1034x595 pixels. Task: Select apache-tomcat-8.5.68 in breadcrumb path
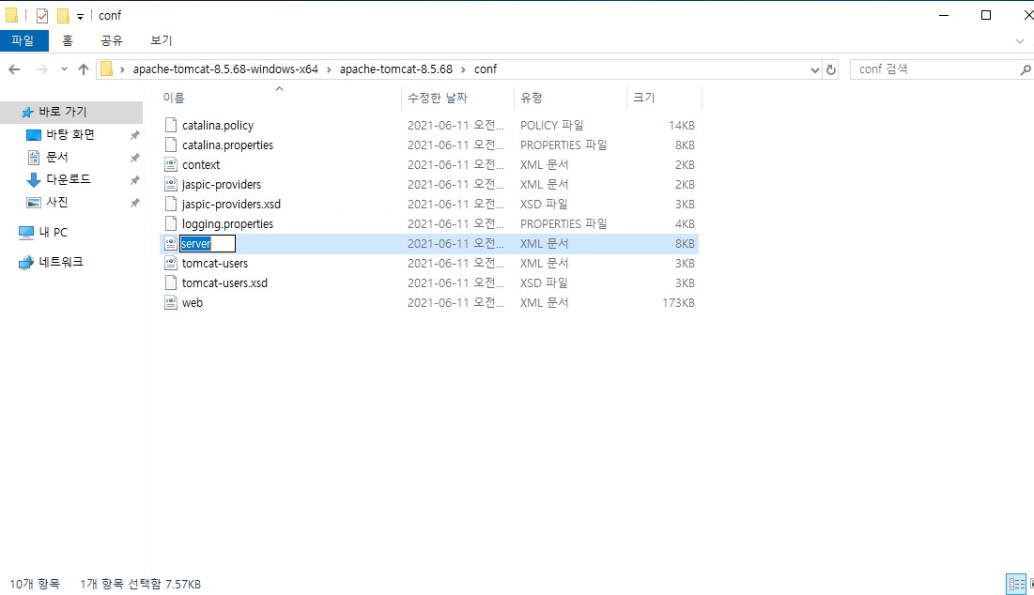coord(396,69)
